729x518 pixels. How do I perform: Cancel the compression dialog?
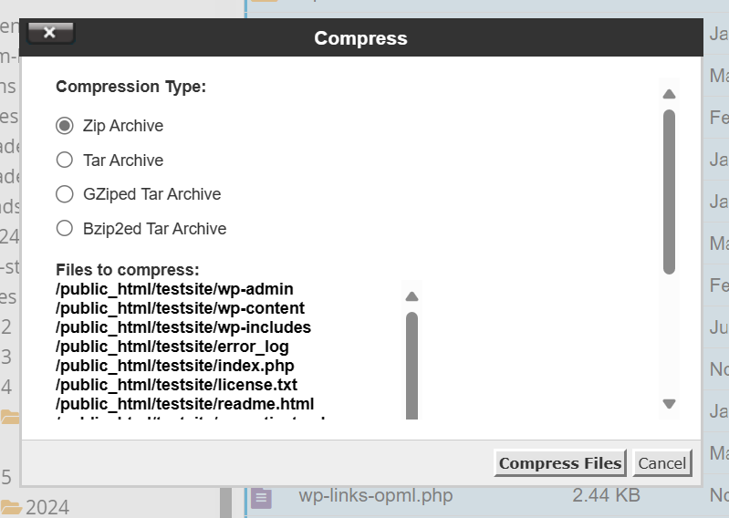662,463
